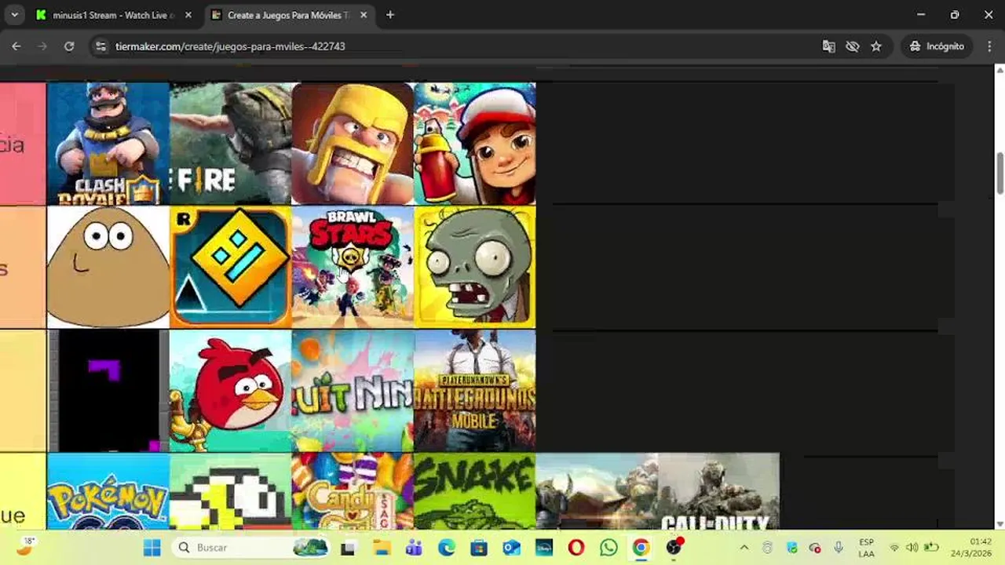Viewport: 1005px width, 565px height.
Task: Open Outlook from the taskbar
Action: click(511, 548)
